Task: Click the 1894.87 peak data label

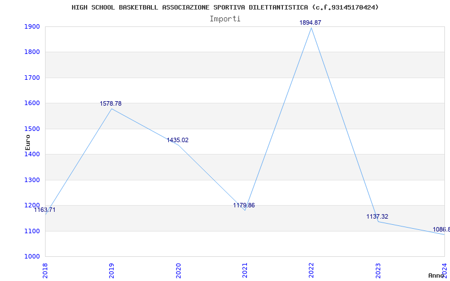Action: [310, 22]
